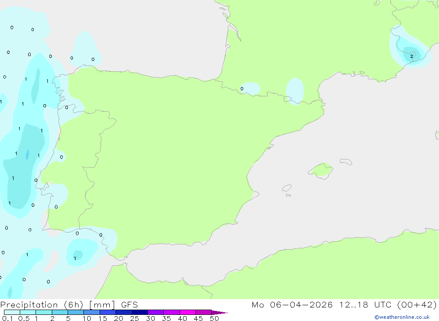Click the 0.5–1 mm legend color swatch
The height and width of the screenshot is (321, 439).
pyautogui.click(x=28, y=312)
